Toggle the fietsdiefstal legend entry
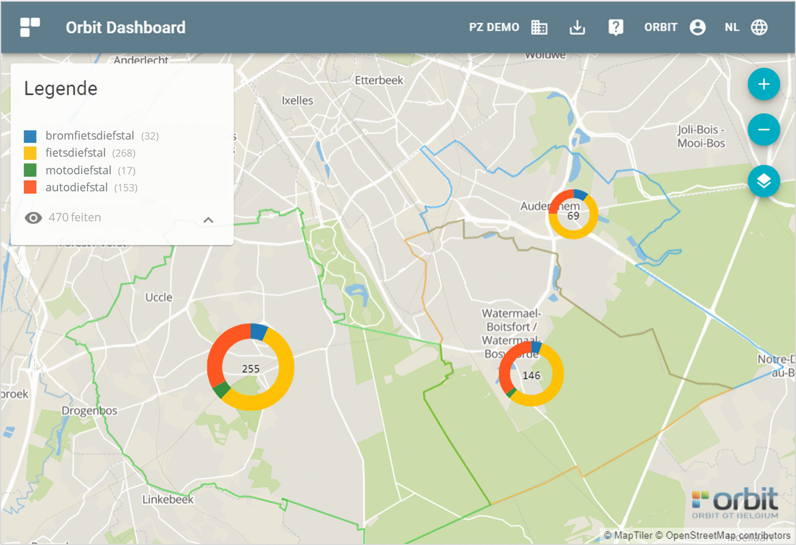 pyautogui.click(x=76, y=153)
